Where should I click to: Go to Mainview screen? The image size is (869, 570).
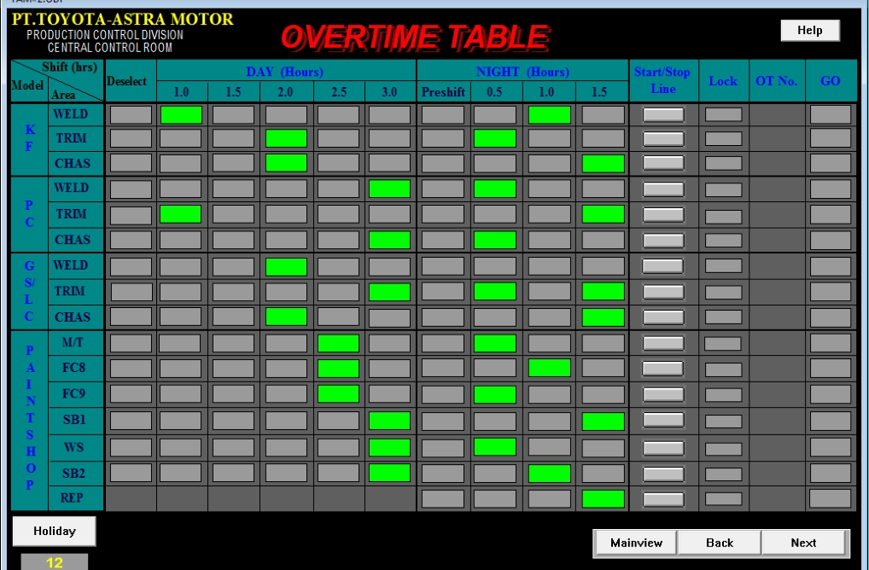coord(636,543)
